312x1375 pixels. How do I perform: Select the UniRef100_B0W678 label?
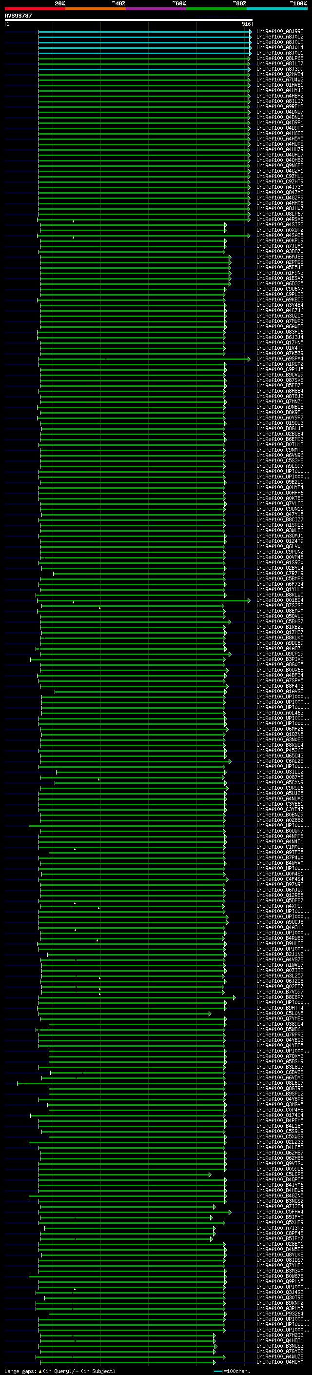click(x=280, y=1276)
